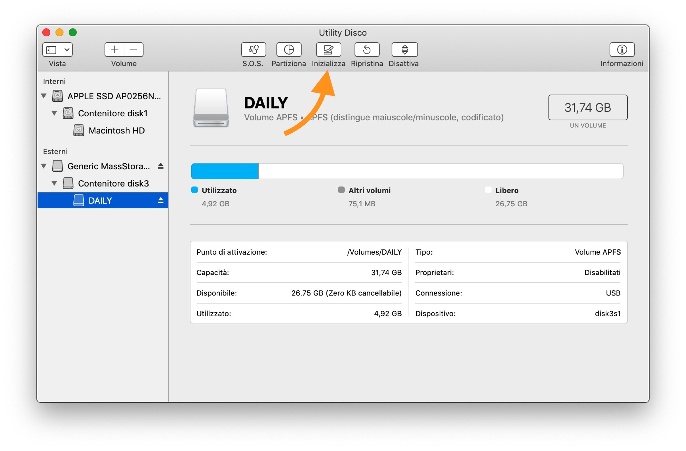686x451 pixels.
Task: Select Macintosh HD in the sidebar
Action: (x=116, y=131)
